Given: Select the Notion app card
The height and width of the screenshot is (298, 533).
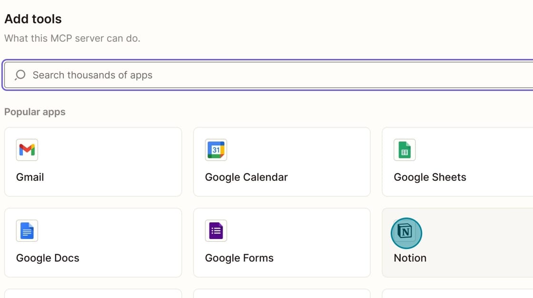Looking at the screenshot, I should 457,243.
